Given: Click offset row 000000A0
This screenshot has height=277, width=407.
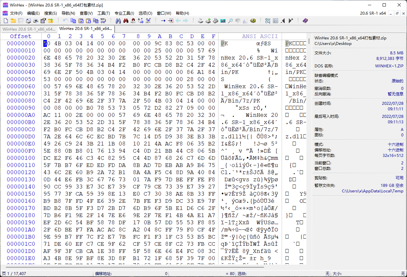Looking at the screenshot, I should tap(21, 115).
